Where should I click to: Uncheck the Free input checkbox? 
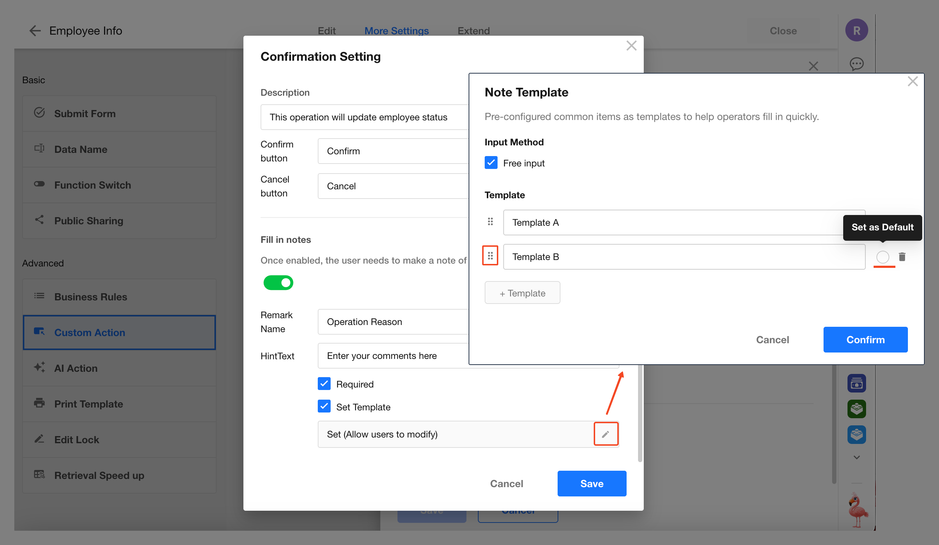491,163
